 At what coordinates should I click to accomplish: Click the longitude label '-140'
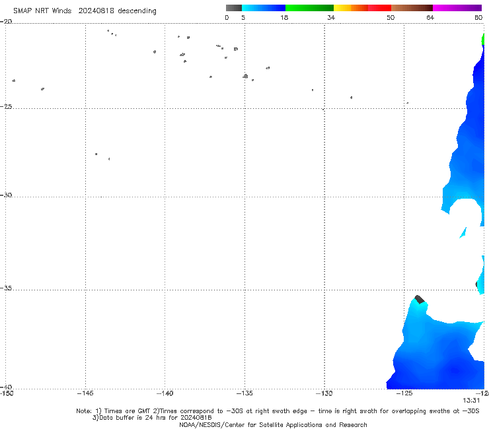pos(165,393)
